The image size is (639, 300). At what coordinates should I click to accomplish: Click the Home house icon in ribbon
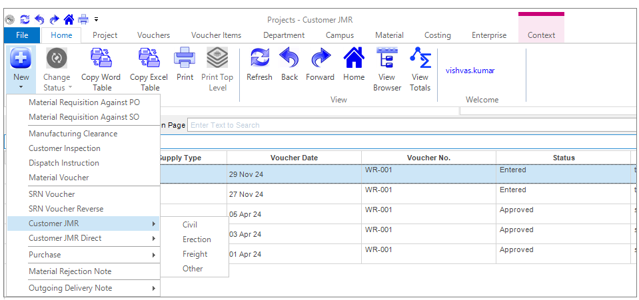point(354,59)
